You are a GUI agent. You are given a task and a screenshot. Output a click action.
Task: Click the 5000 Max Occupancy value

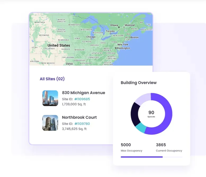pyautogui.click(x=126, y=145)
